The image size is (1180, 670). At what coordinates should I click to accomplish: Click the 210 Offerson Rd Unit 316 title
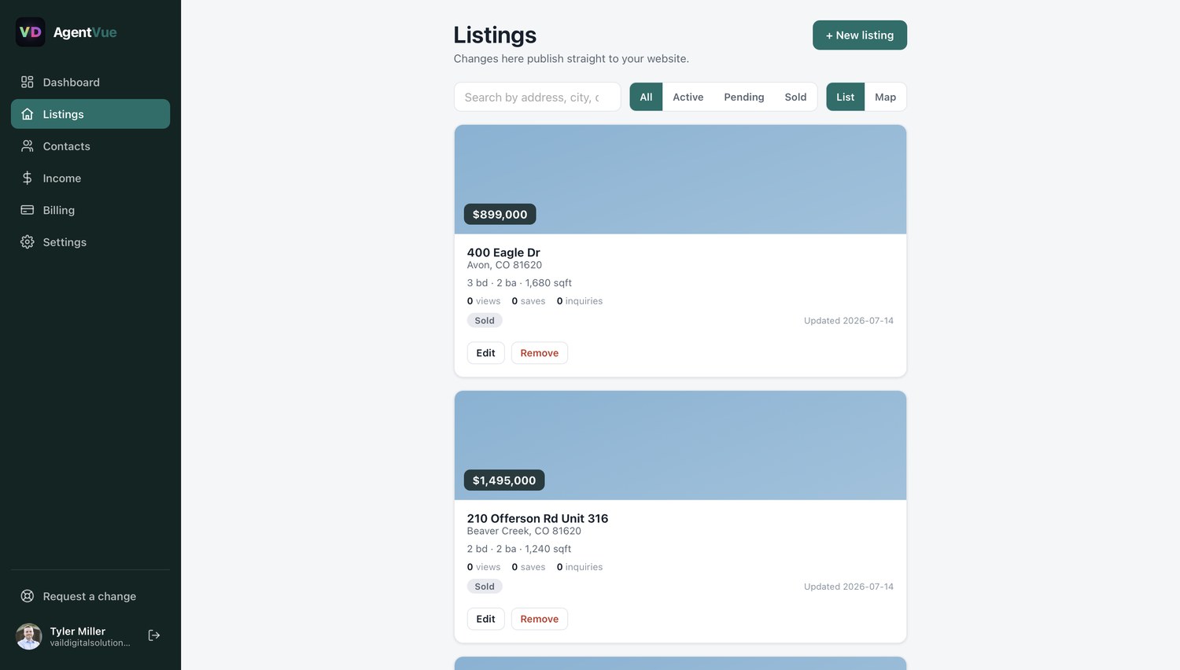tap(537, 518)
